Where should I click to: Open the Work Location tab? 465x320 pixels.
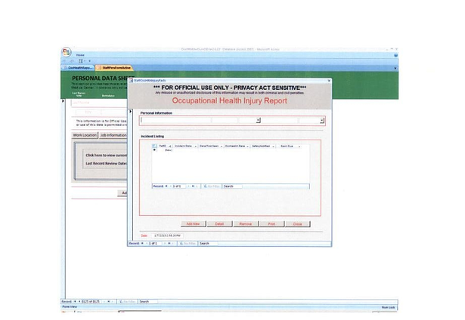pos(85,135)
